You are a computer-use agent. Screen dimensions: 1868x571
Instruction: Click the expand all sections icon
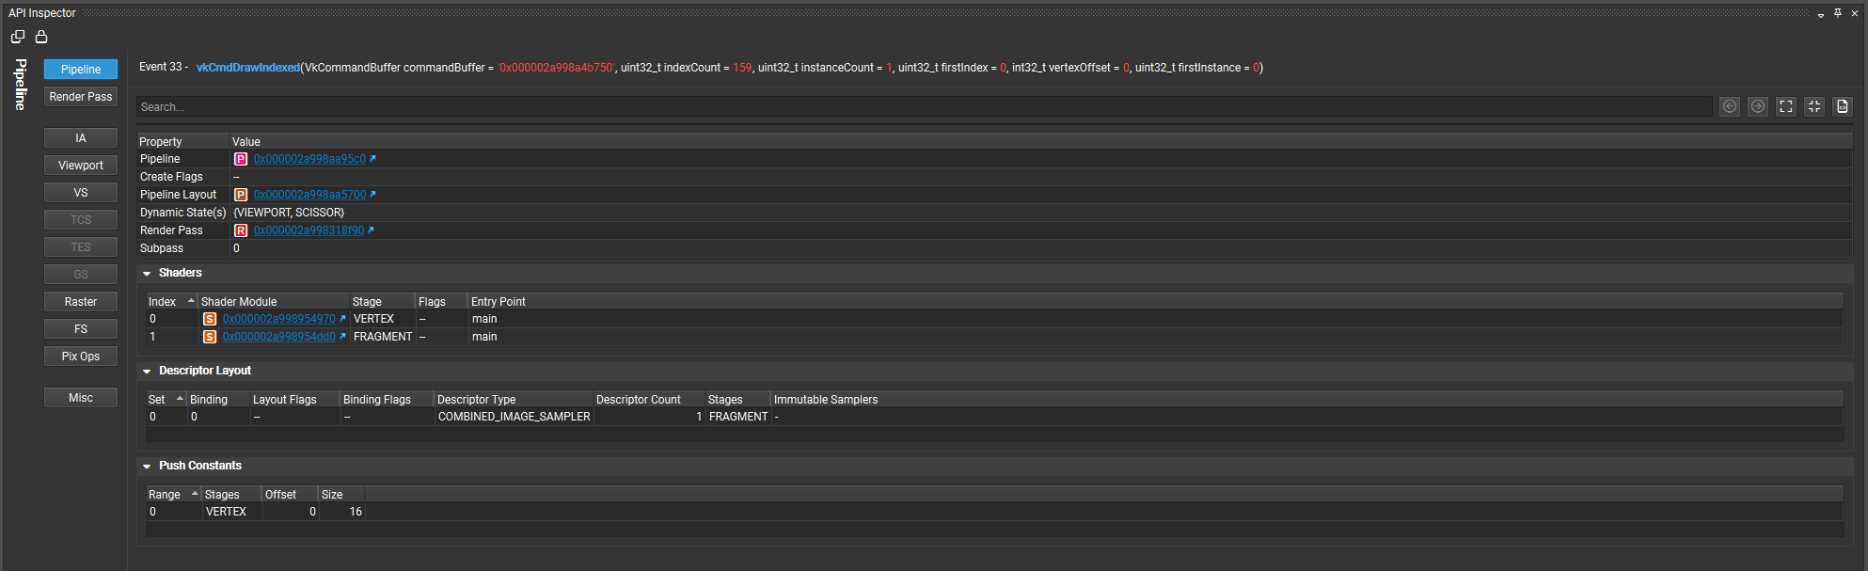pyautogui.click(x=1786, y=106)
